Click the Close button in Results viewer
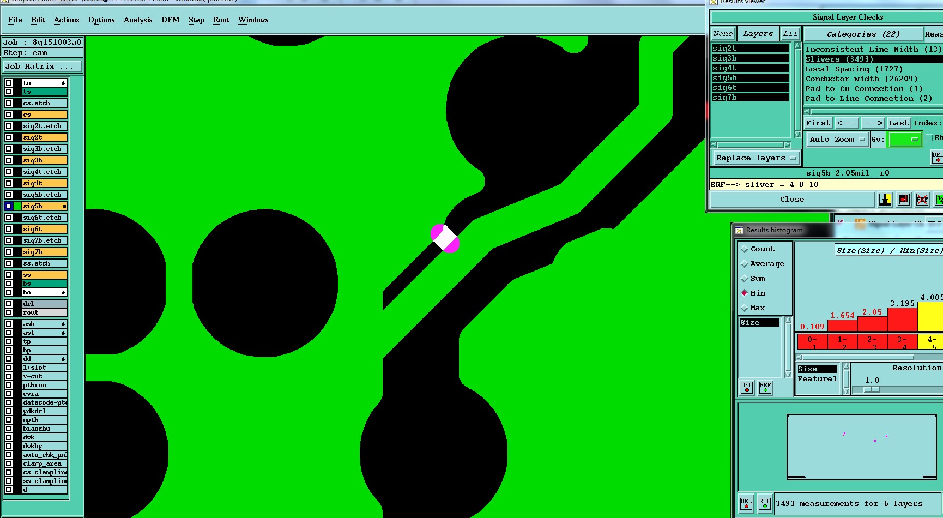Image resolution: width=943 pixels, height=518 pixels. (x=792, y=200)
